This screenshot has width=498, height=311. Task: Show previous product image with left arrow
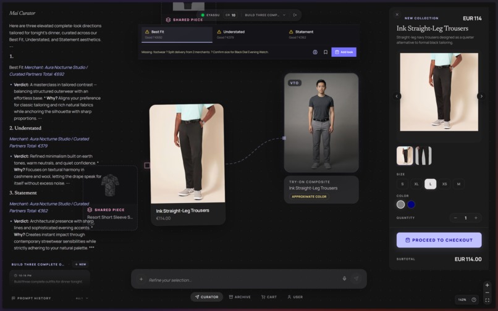coord(397,96)
